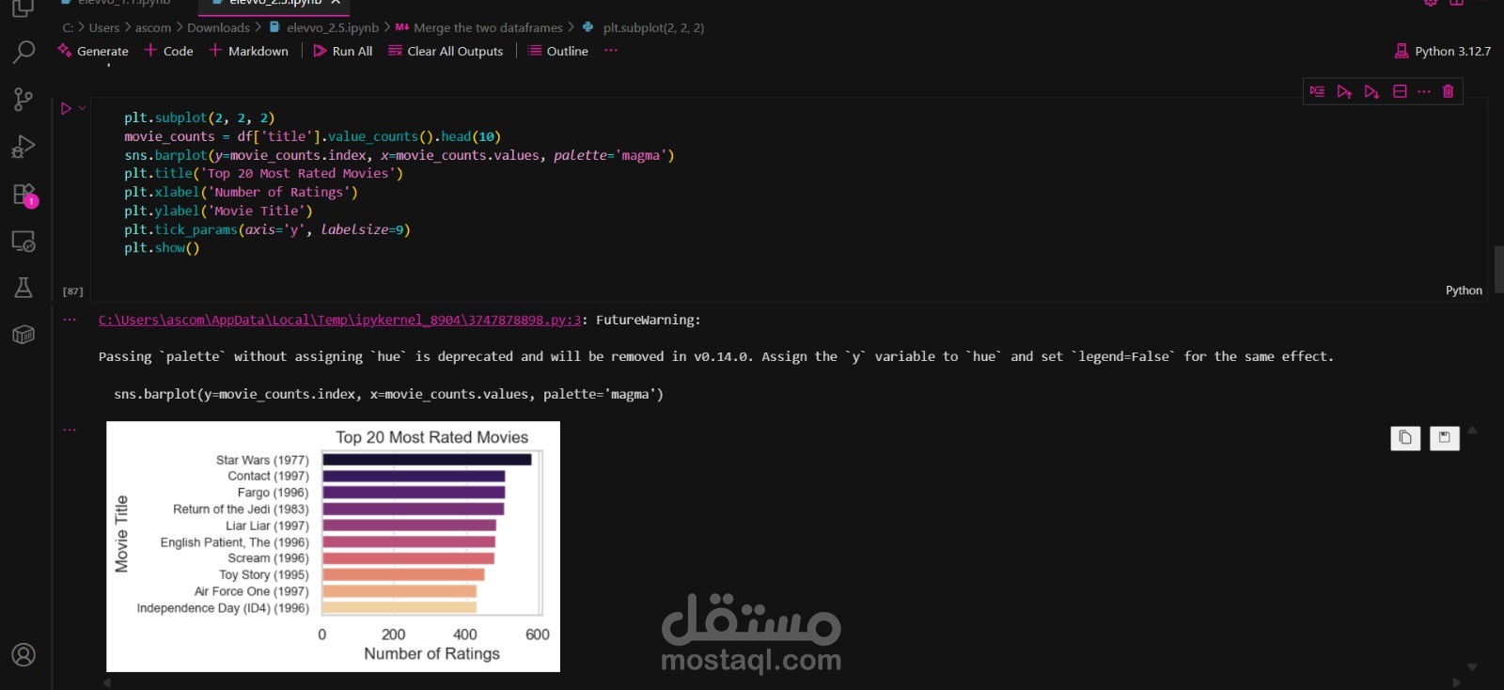Show the notebook Outline
Viewport: 1504px width, 690px height.
(x=558, y=51)
